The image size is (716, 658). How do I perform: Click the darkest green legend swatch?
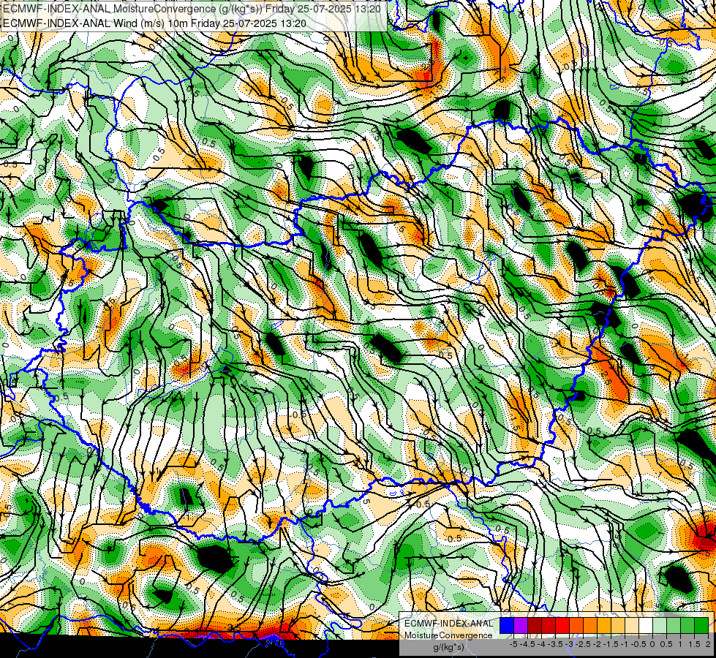(701, 625)
